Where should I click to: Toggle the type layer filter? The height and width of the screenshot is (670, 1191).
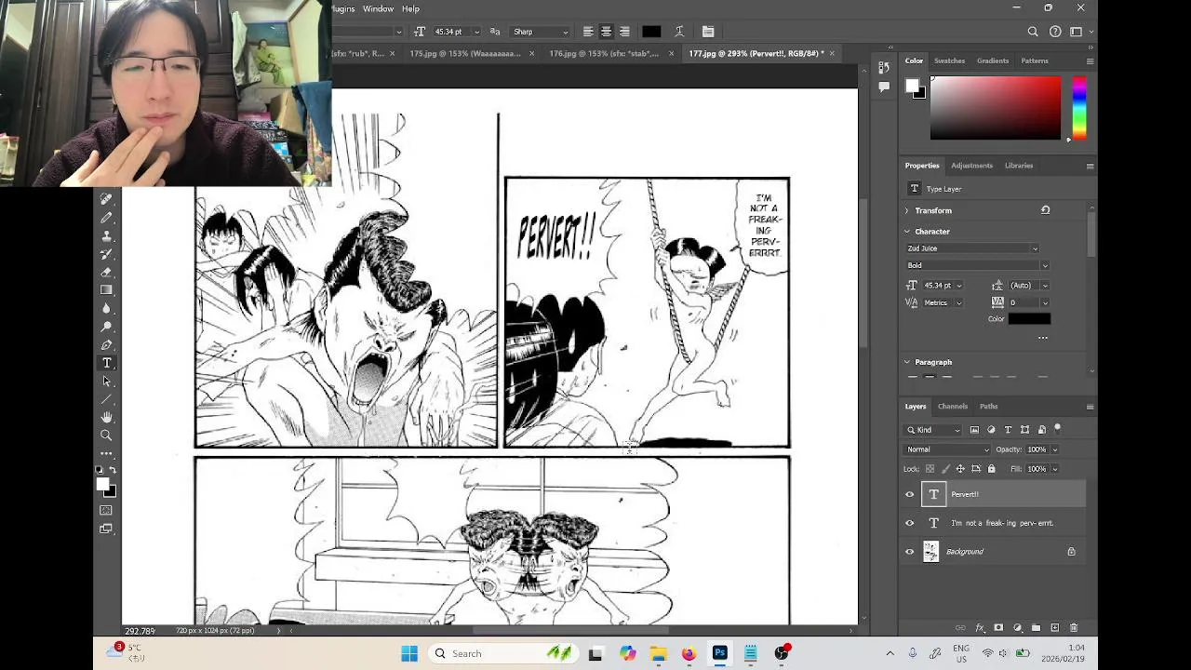[1008, 430]
